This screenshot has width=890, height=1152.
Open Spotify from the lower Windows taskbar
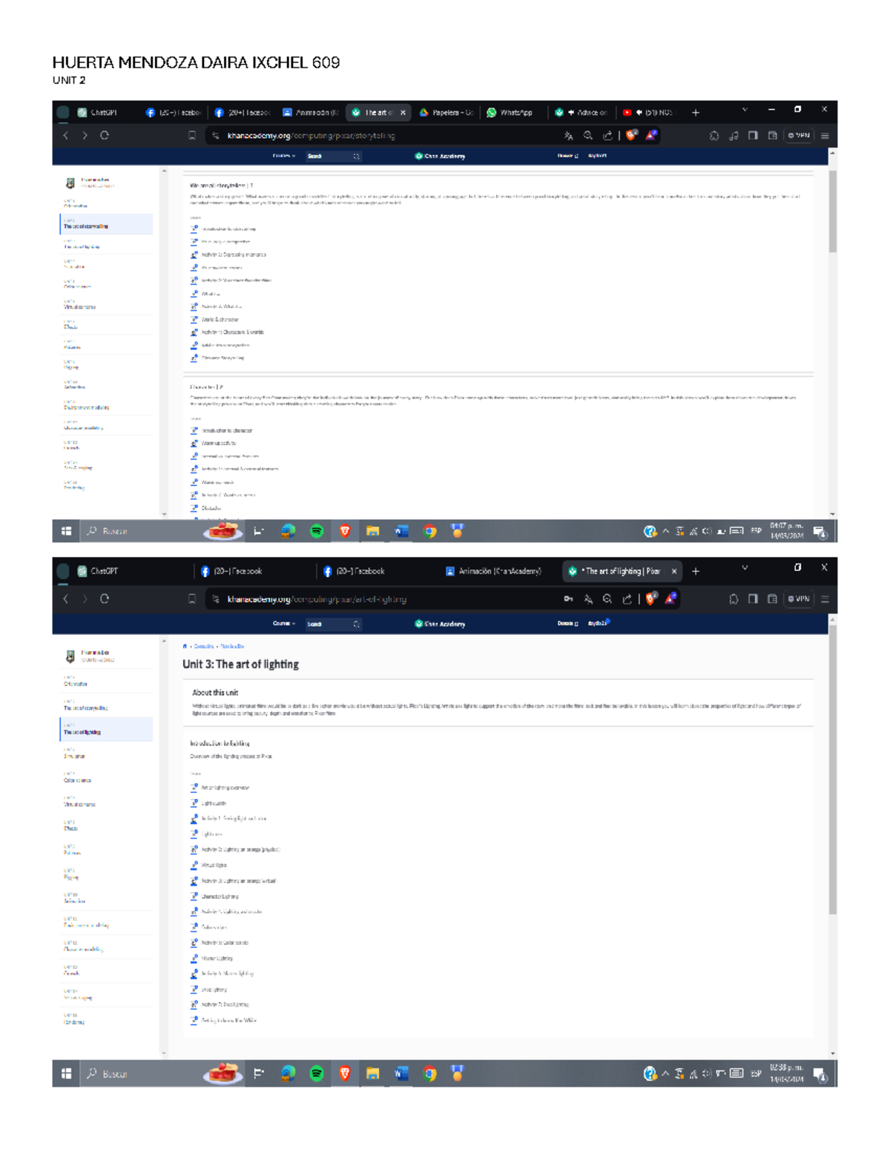pos(317,1073)
